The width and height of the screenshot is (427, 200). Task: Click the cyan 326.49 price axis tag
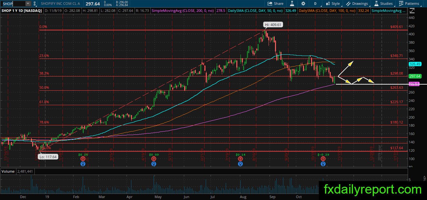click(415, 64)
